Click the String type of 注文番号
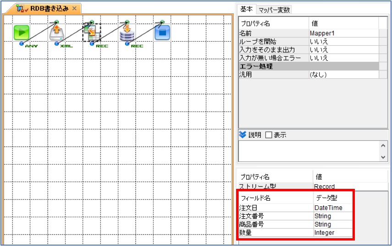This screenshot has height=246, width=392. point(333,216)
